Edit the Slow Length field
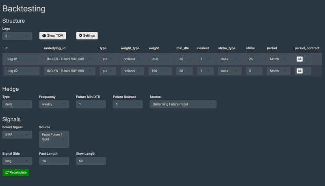The width and height of the screenshot is (325, 186). 91,161
